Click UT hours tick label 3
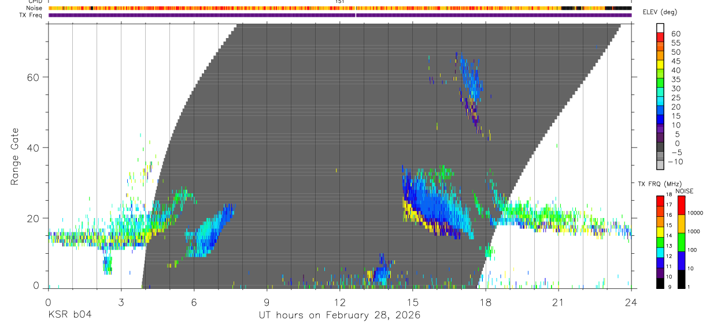The width and height of the screenshot is (710, 327). 121,302
